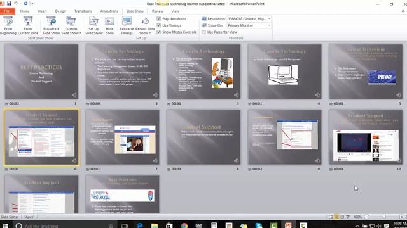Open Broadcast Slide Show
Screen dimensions: 407x228
tap(51, 25)
